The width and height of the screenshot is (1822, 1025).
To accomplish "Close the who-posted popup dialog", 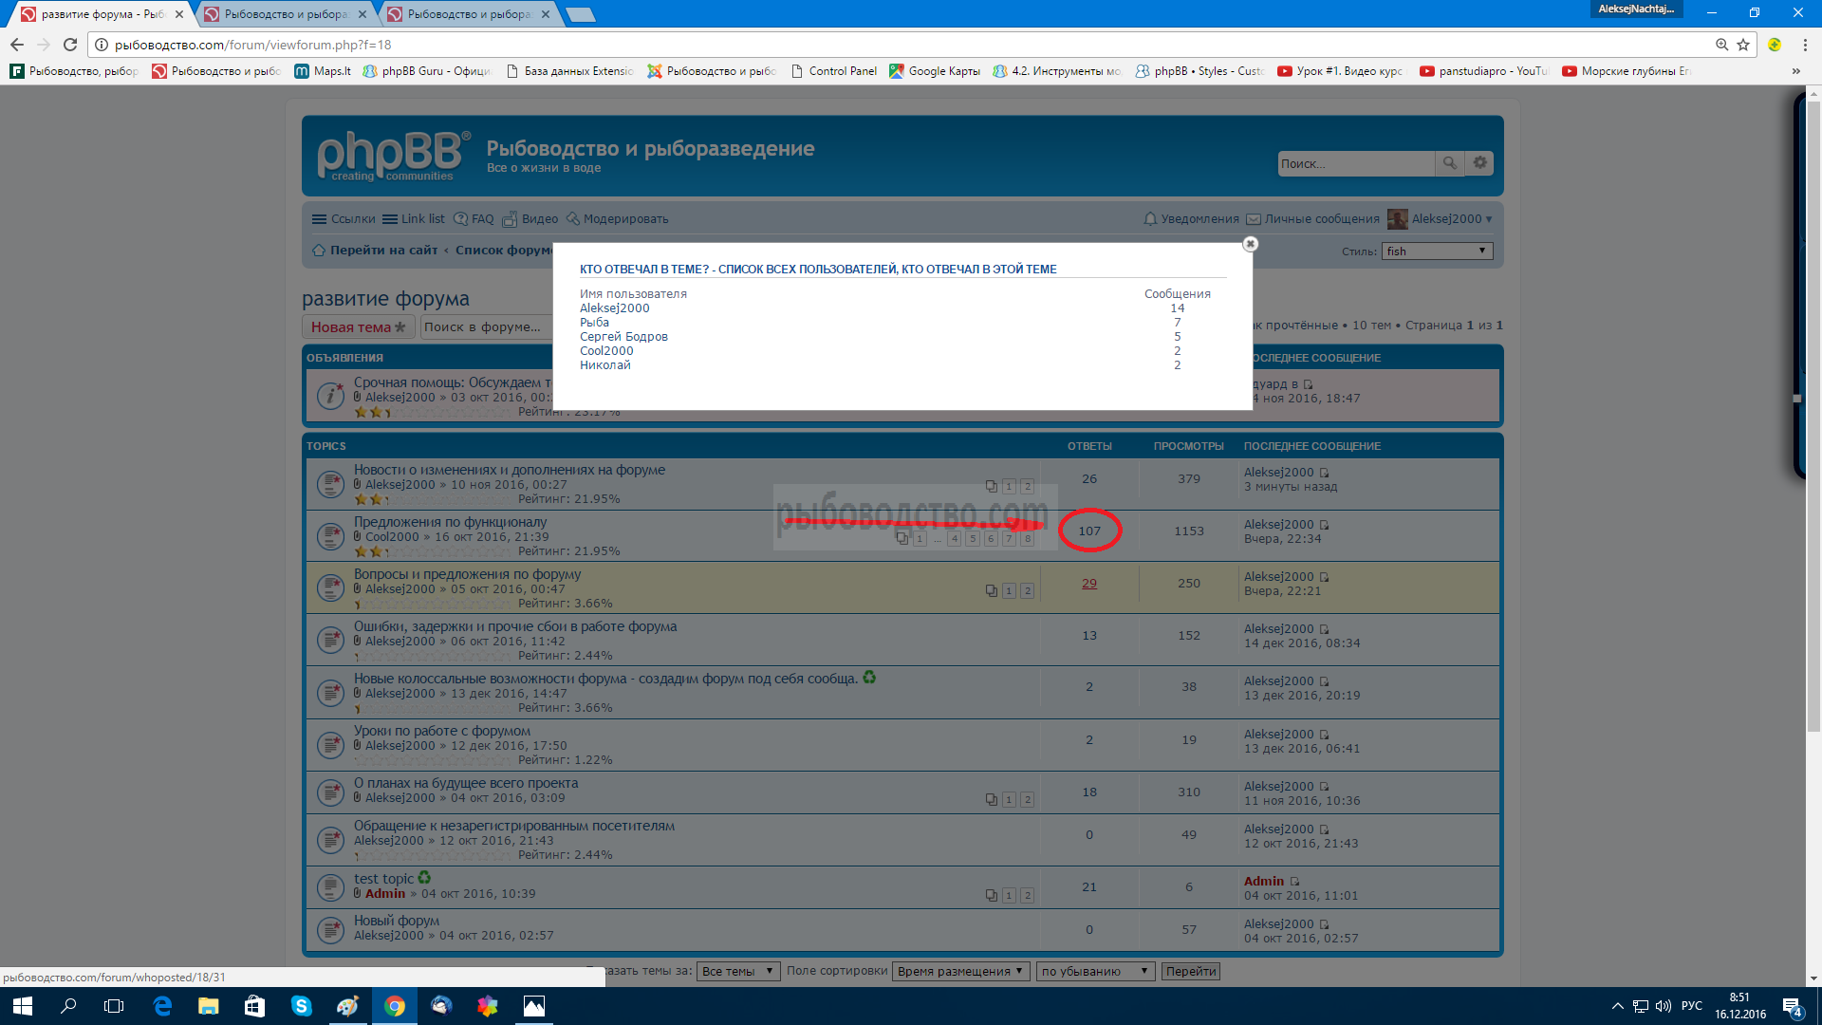I will pos(1250,244).
